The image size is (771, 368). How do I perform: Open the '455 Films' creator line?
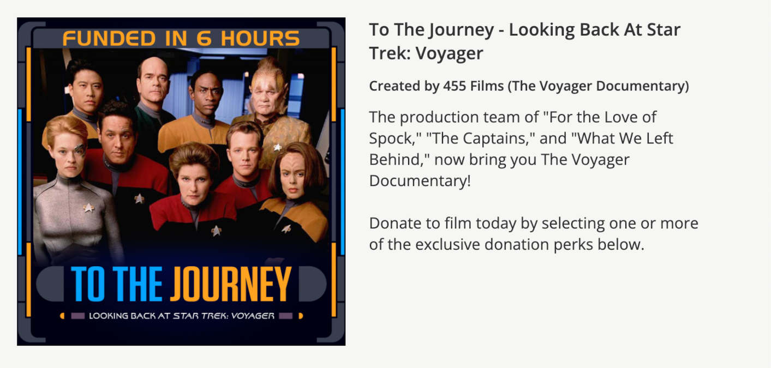click(x=529, y=86)
